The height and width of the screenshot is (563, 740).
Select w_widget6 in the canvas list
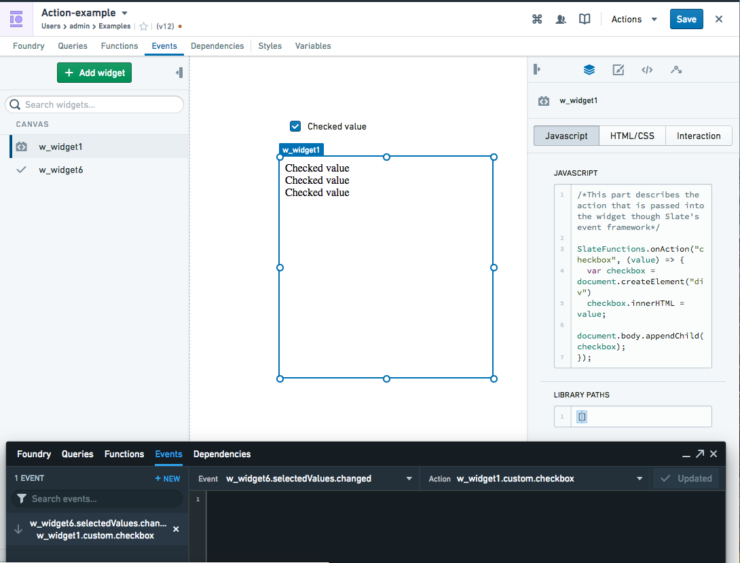100,170
